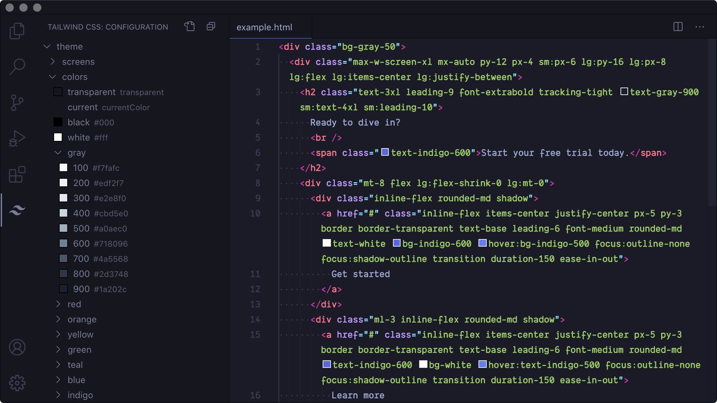Click the gray 600 #718096 swatch
717x403 pixels.
coord(63,244)
